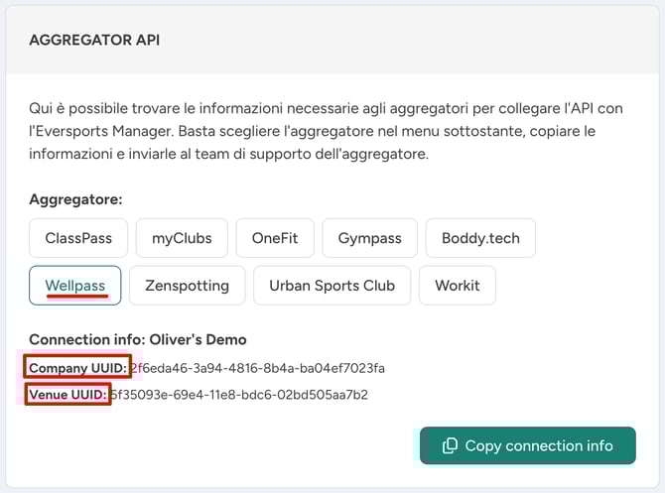
Task: Click the Company UUID value starting 2f6eda46
Action: click(x=258, y=368)
